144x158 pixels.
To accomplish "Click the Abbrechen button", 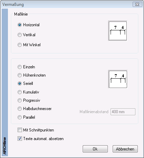I will tap(125, 149).
